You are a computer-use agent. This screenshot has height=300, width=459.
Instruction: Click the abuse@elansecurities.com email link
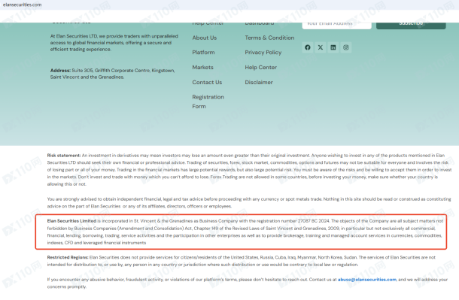point(367,280)
